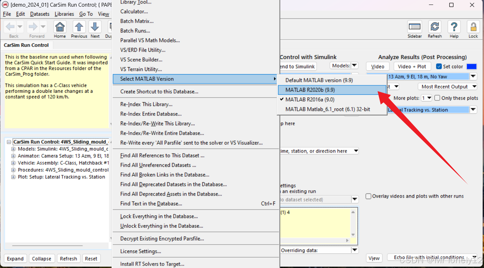Go to Home via toolbar icon

click(60, 27)
